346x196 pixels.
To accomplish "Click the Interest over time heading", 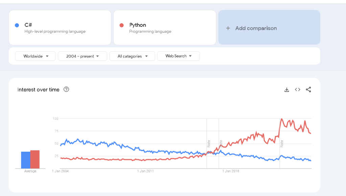I will tap(39, 90).
